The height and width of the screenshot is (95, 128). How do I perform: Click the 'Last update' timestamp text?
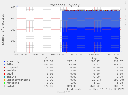[96, 89]
